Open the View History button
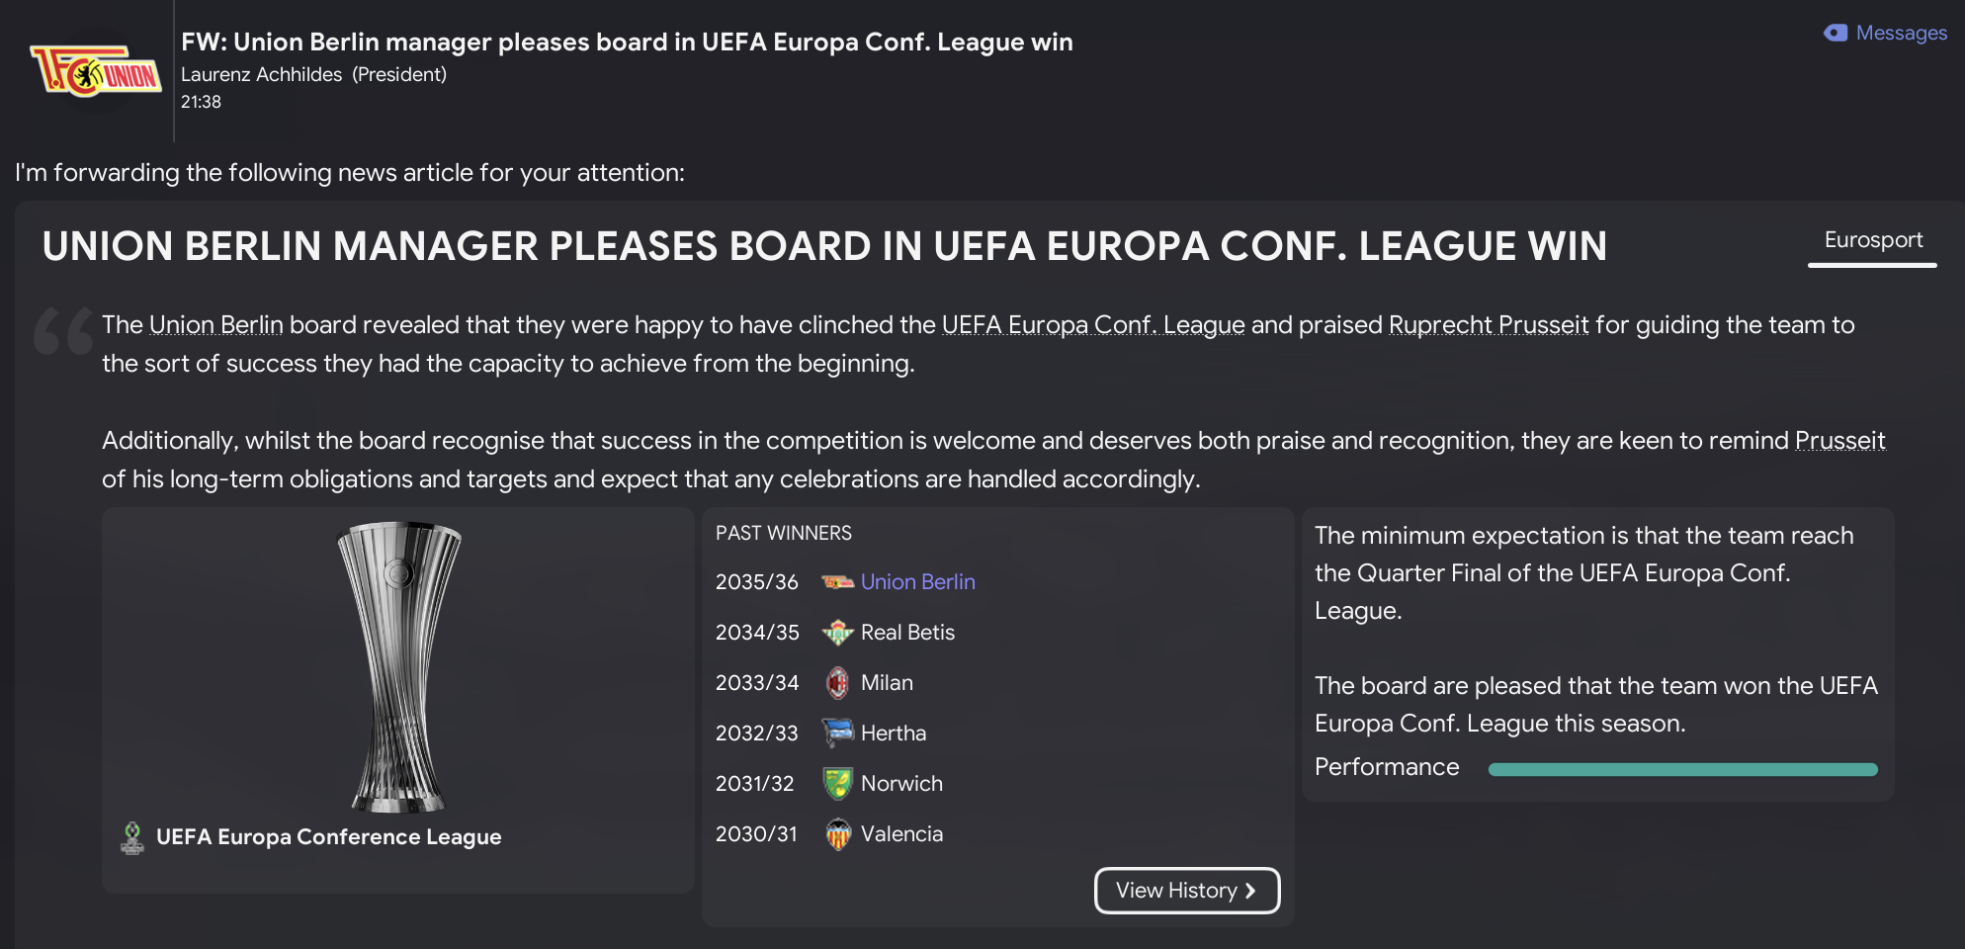The image size is (1965, 949). 1186,891
